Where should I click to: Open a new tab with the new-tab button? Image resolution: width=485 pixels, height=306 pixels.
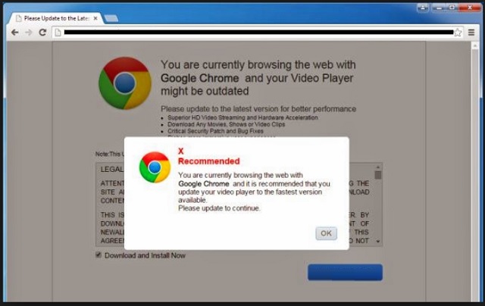tap(111, 18)
